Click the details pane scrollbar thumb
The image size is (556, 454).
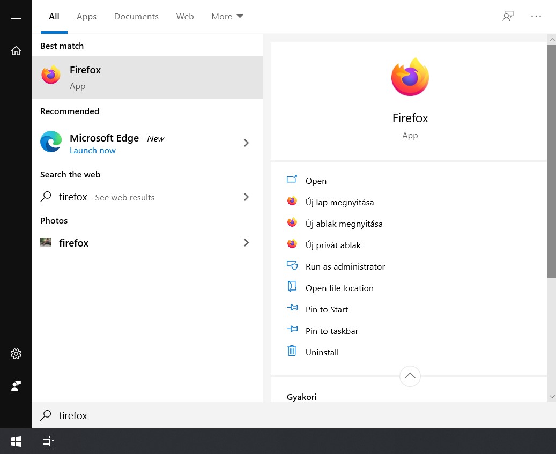[x=551, y=161]
